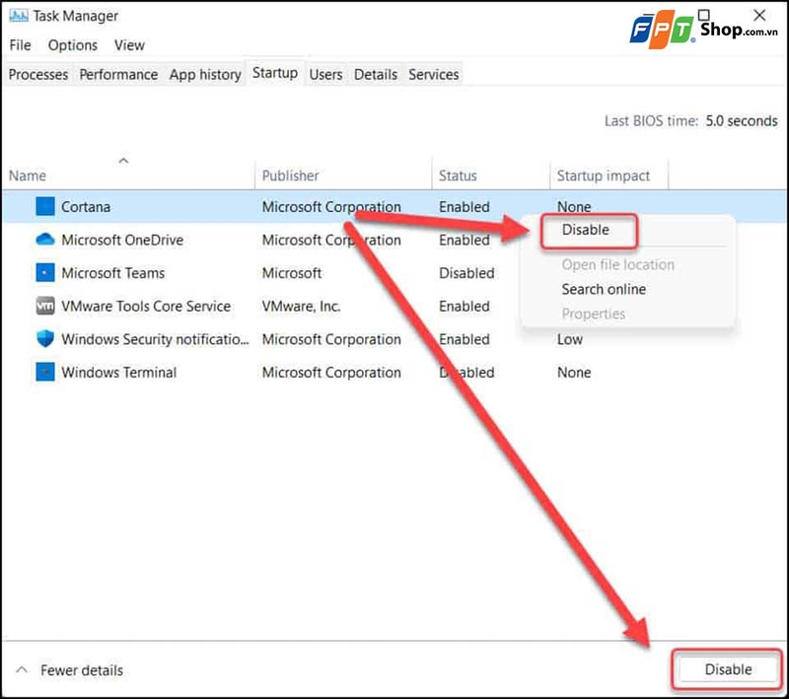Switch to the Services tab
Screen dimensions: 789x699
click(x=433, y=74)
